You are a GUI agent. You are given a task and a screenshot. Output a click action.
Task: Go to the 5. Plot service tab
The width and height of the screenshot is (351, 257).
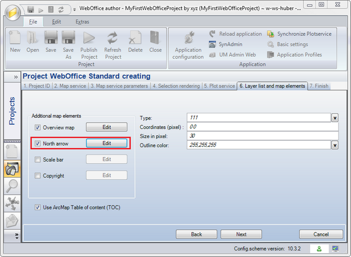[220, 86]
